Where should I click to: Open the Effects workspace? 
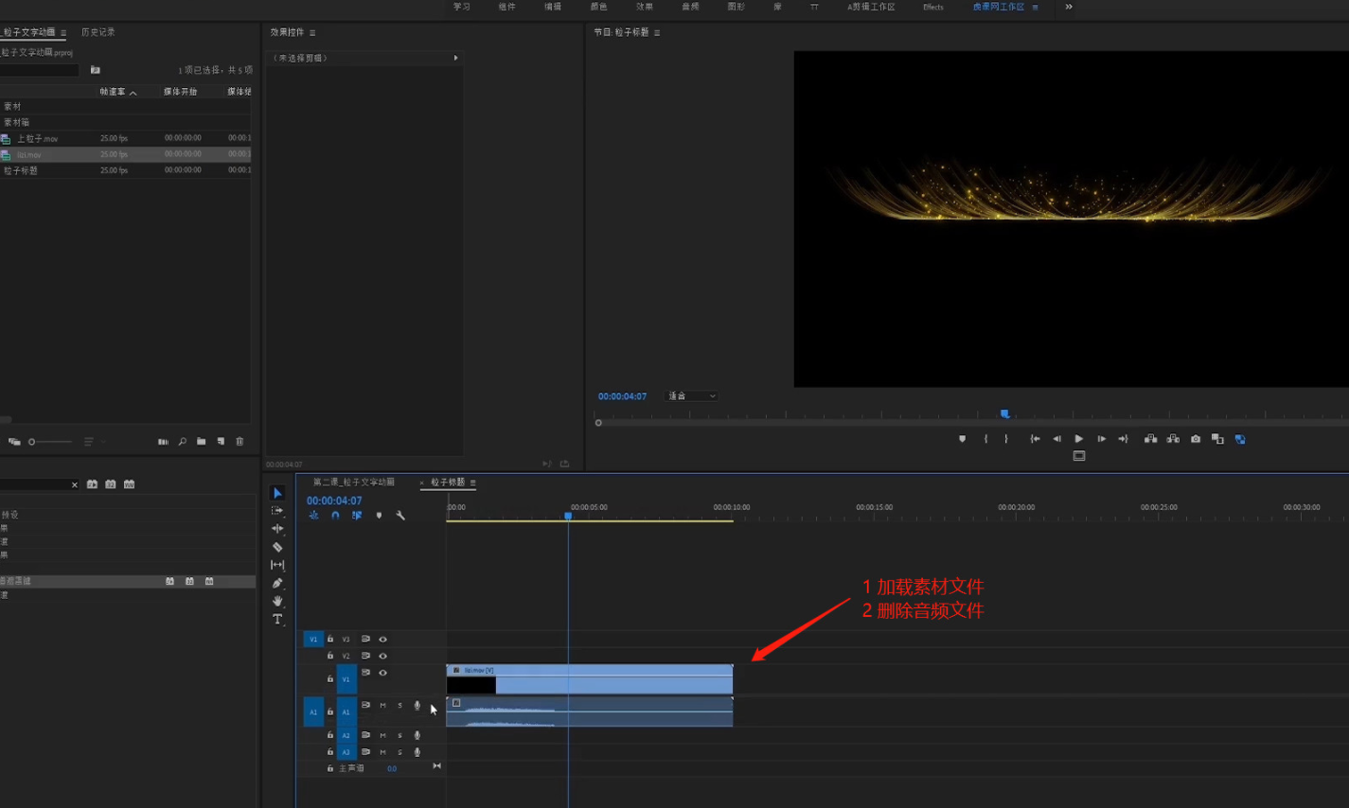(933, 7)
